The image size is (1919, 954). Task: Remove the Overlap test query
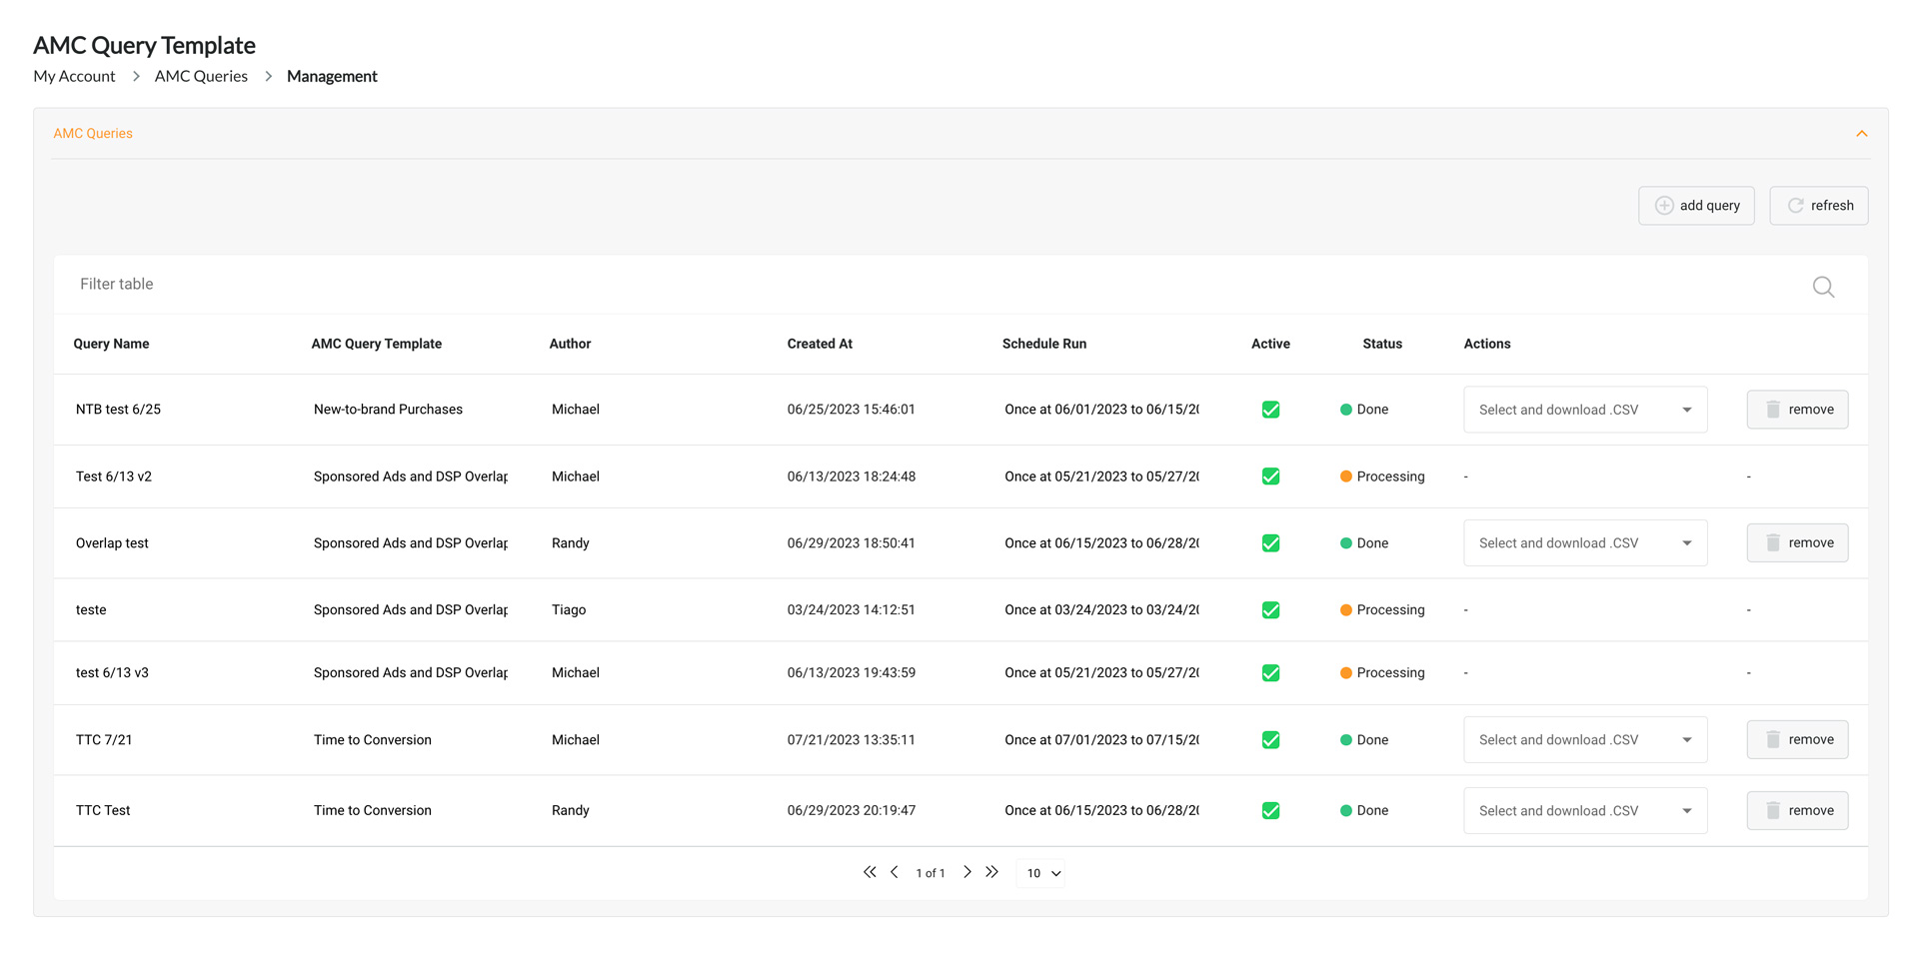[1797, 543]
